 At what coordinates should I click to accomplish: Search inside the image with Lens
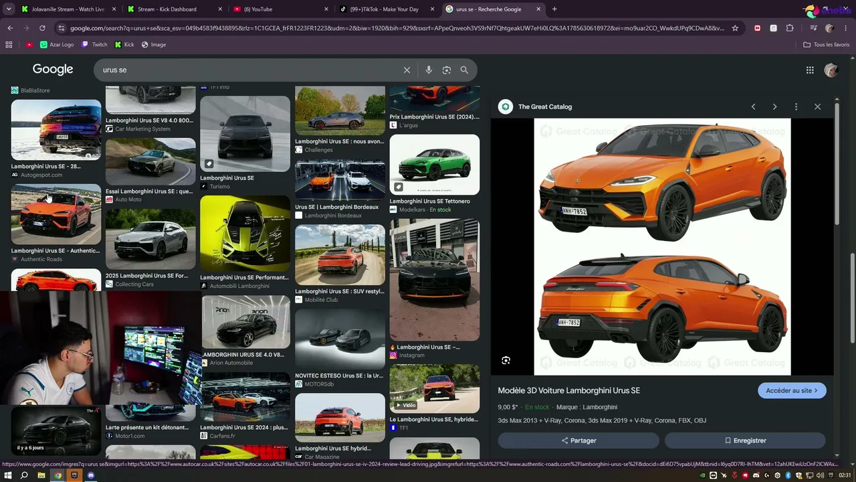506,360
